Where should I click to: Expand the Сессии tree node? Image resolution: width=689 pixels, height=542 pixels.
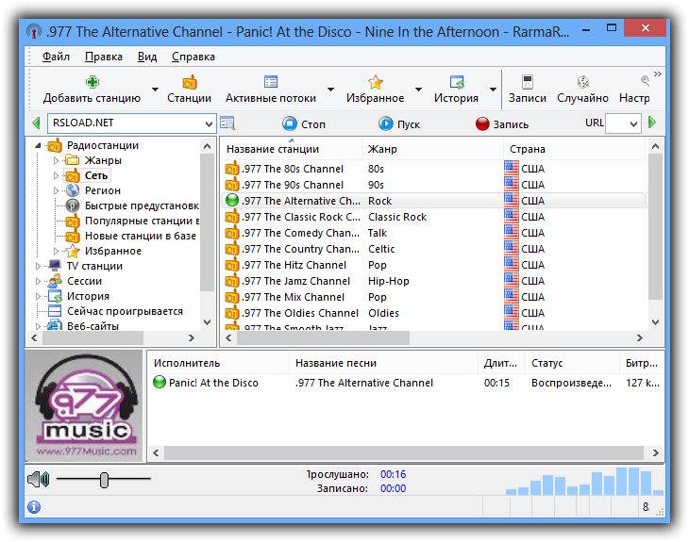(38, 281)
